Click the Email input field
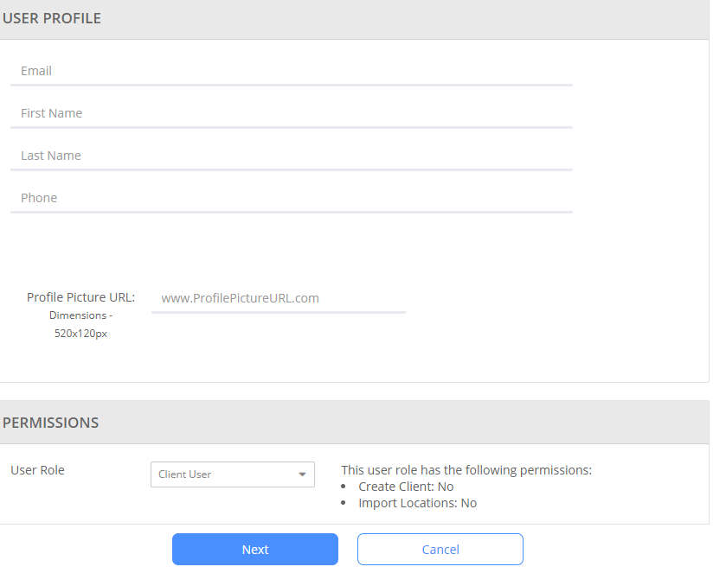Screen dimensions: 726x573 click(292, 71)
